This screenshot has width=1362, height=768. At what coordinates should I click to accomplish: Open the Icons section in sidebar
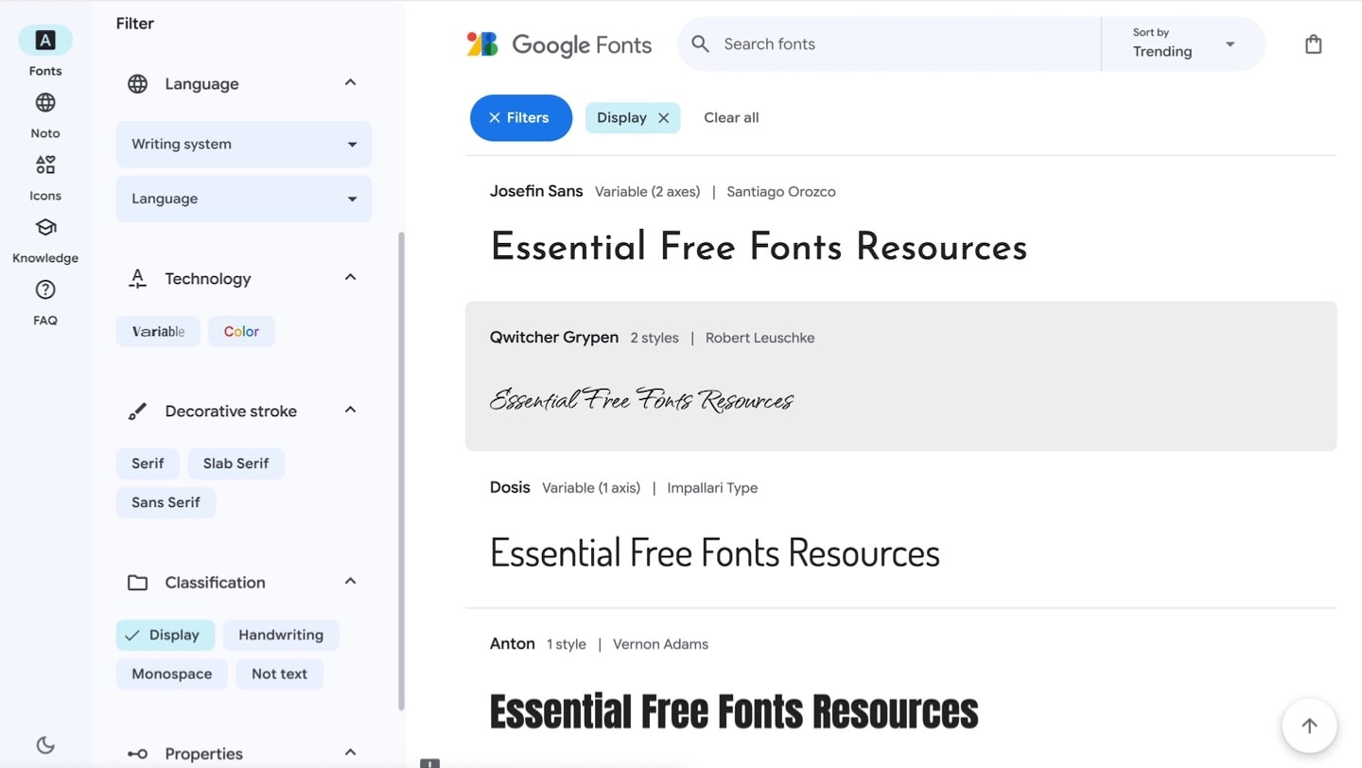pos(44,165)
